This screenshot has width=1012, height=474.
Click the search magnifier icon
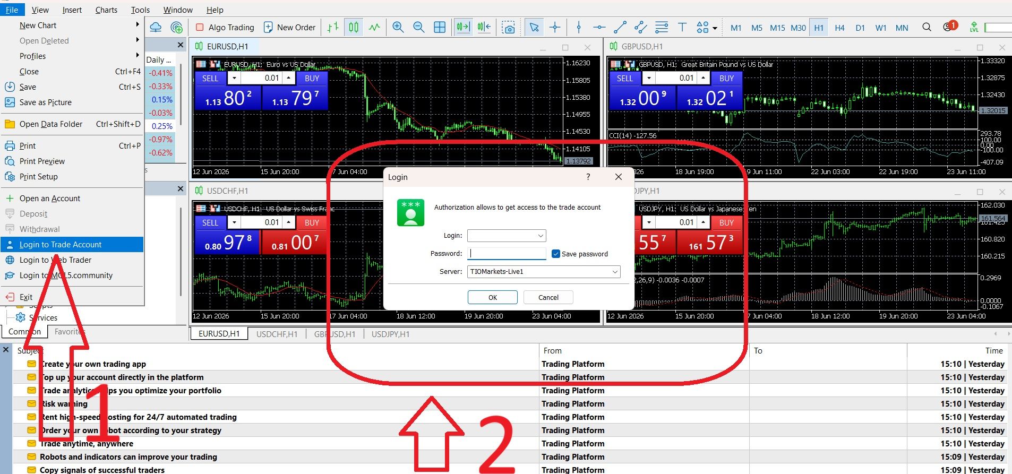[x=927, y=27]
